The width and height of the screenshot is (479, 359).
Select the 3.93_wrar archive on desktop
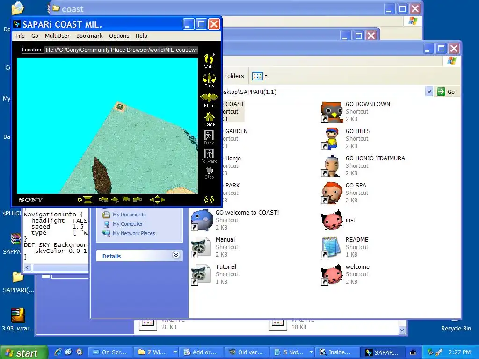pos(18,320)
